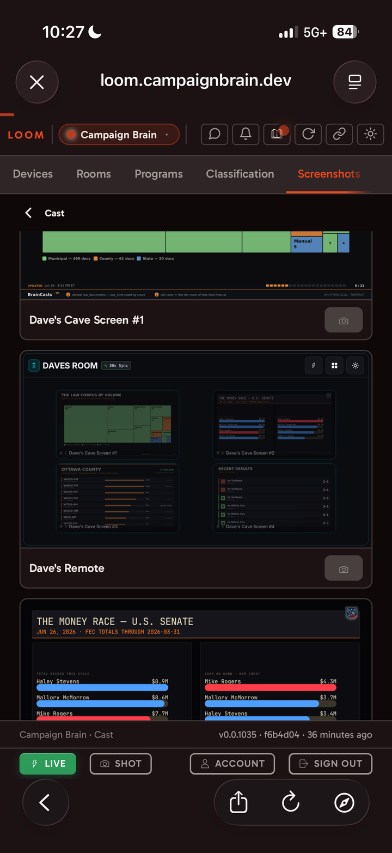Click the lightning bolt icon in Daves Room
The width and height of the screenshot is (392, 853).
(314, 366)
